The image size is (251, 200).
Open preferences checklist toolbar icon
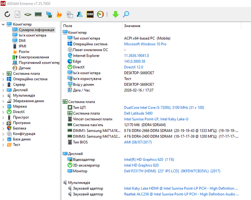pos(70,14)
